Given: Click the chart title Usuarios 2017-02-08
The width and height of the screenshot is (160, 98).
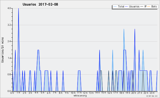Looking at the screenshot, I should pos(40,4).
